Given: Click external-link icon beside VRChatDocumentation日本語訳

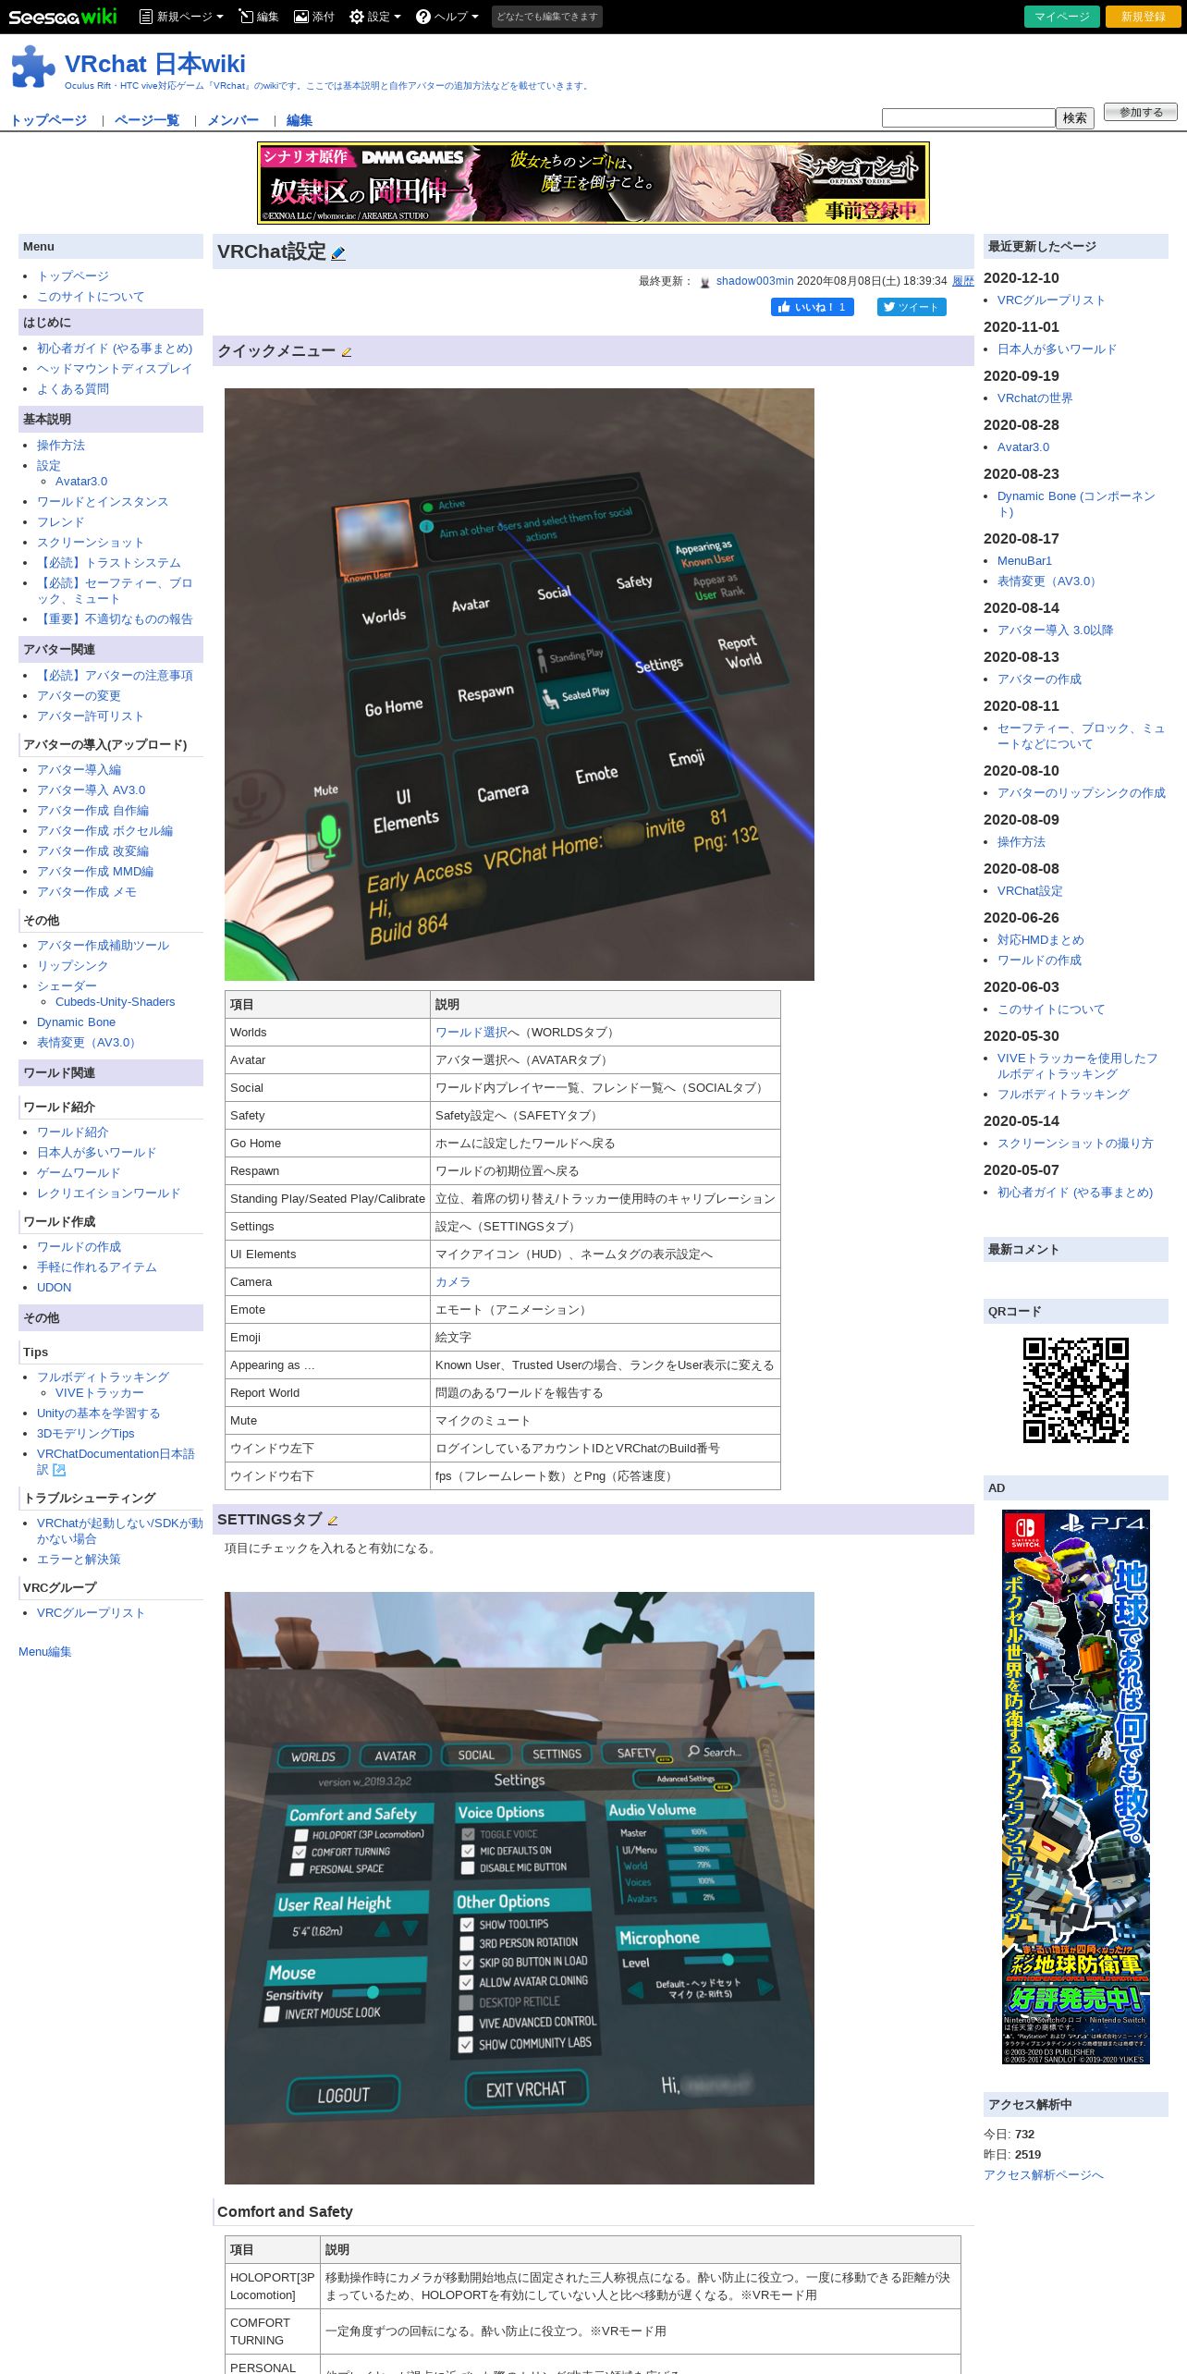Looking at the screenshot, I should click(60, 1470).
